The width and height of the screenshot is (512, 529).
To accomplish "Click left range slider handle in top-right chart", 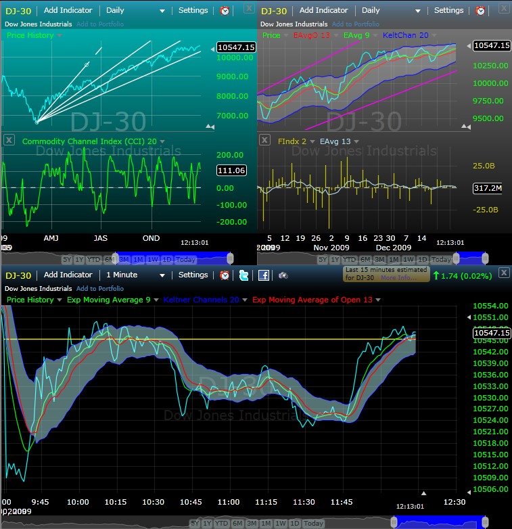I will pyautogui.click(x=456, y=259).
